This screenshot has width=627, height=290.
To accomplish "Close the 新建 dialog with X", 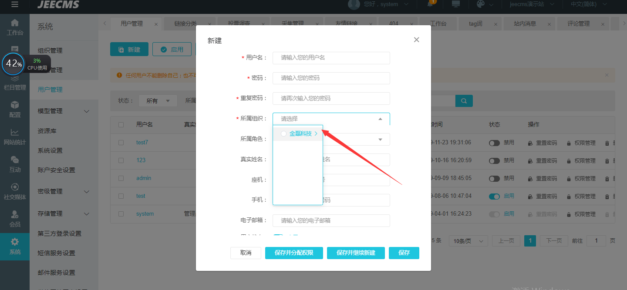I will tap(416, 40).
